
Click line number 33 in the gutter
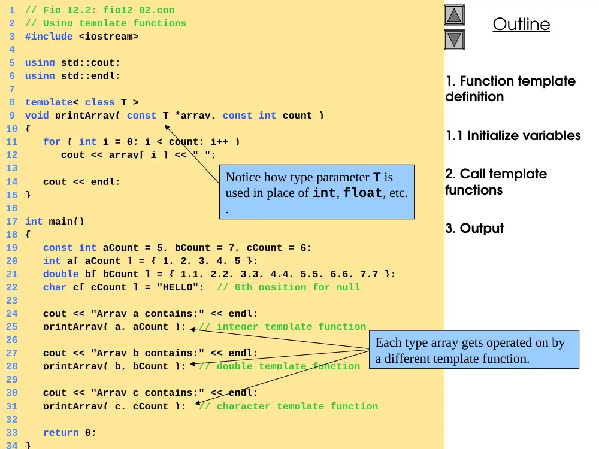pos(12,433)
